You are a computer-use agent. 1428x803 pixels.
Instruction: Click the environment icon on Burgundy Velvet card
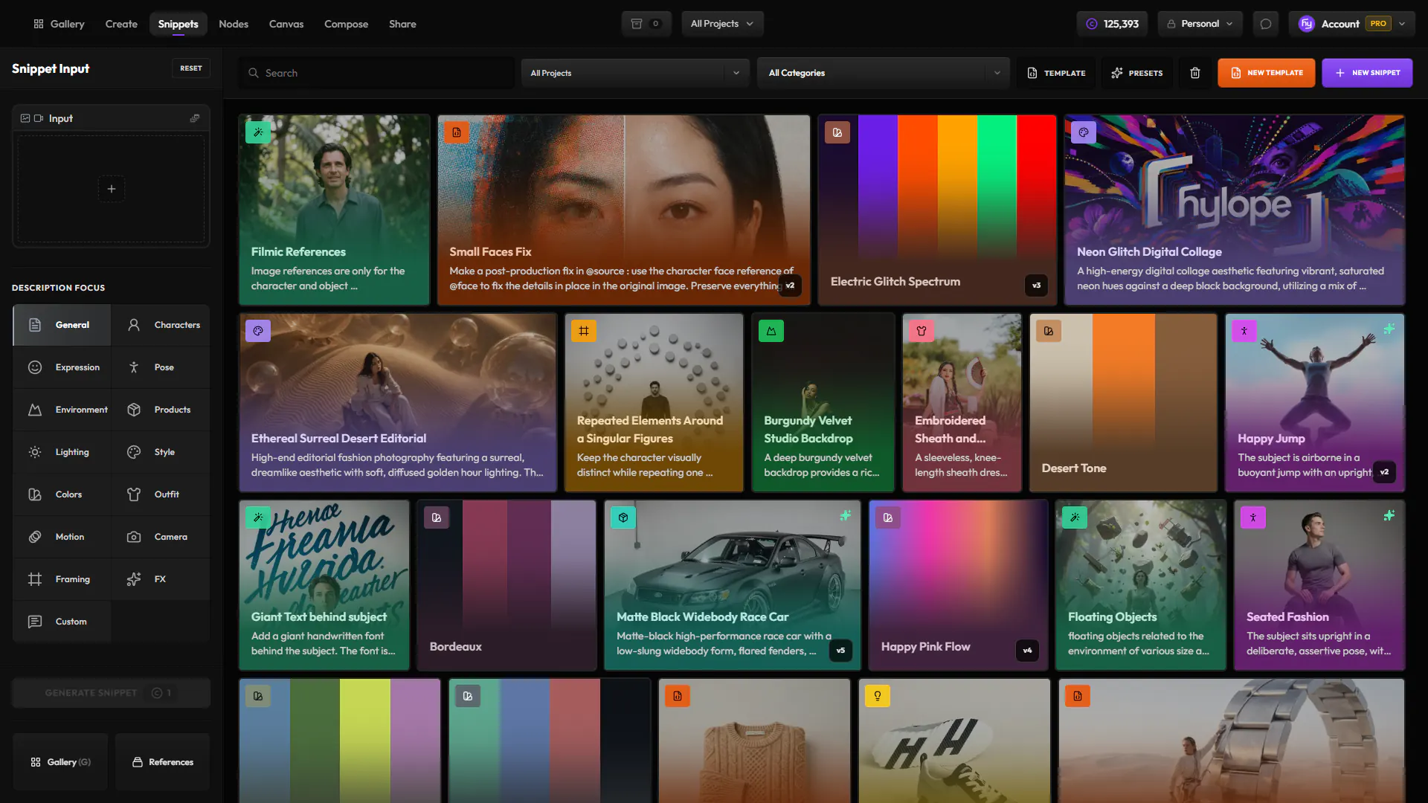(x=771, y=331)
